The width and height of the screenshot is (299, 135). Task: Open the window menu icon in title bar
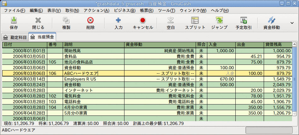(4, 3)
